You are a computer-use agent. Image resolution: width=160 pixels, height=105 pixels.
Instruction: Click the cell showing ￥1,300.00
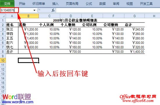pyautogui.click(x=29, y=34)
